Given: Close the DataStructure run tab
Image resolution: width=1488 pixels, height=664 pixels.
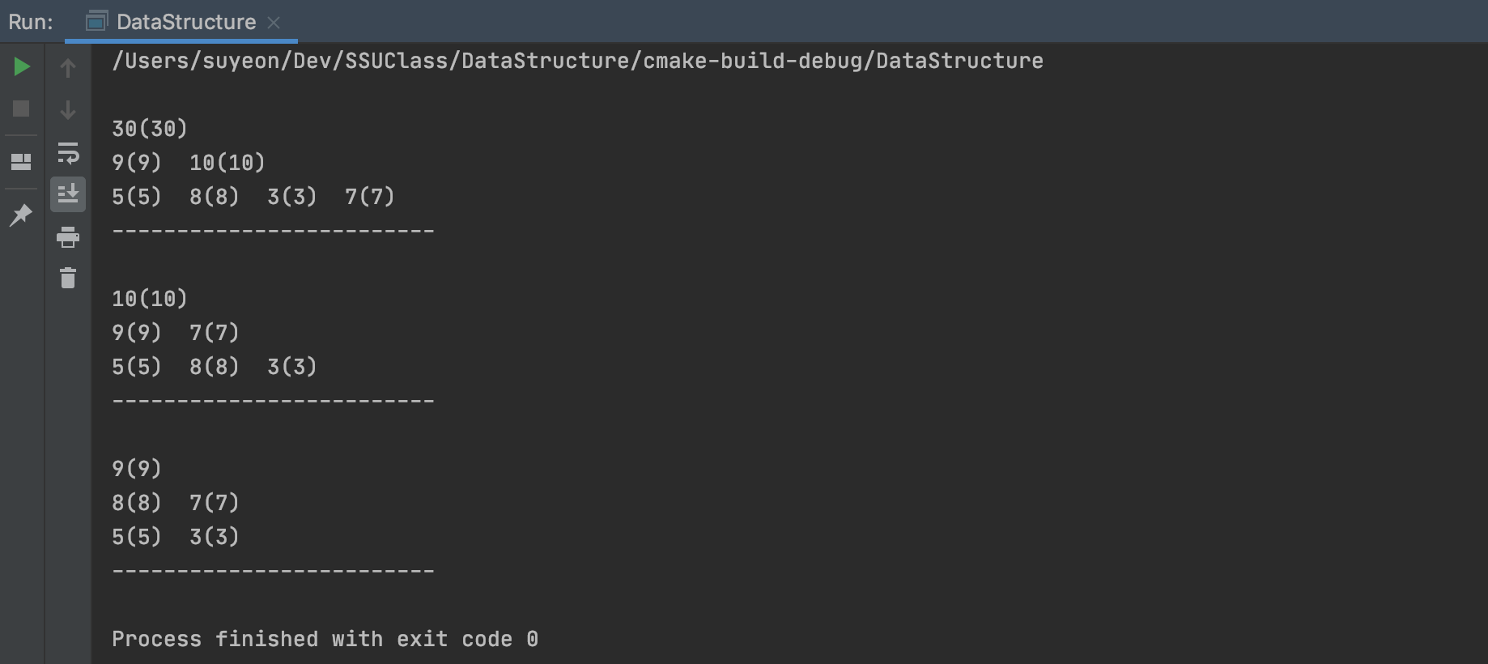Looking at the screenshot, I should point(274,23).
